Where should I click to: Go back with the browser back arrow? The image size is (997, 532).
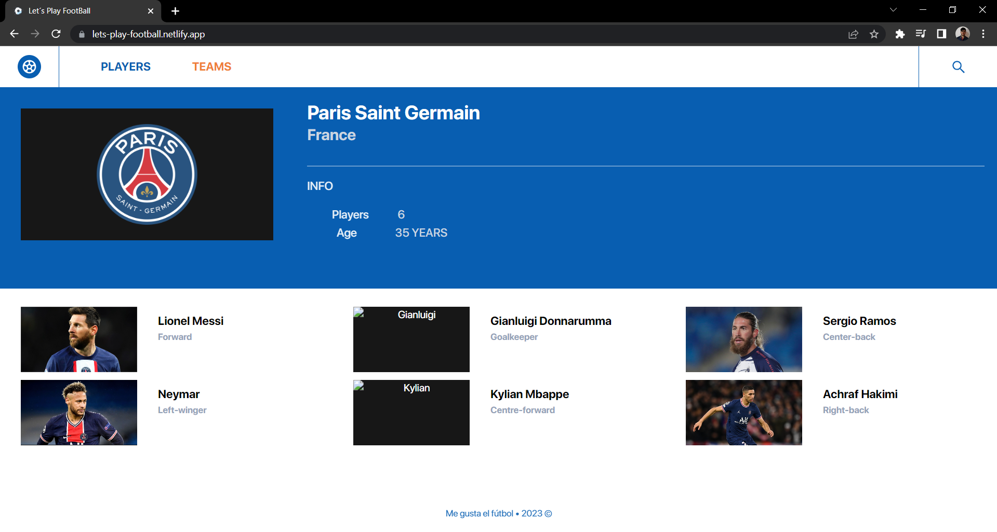[x=14, y=34]
